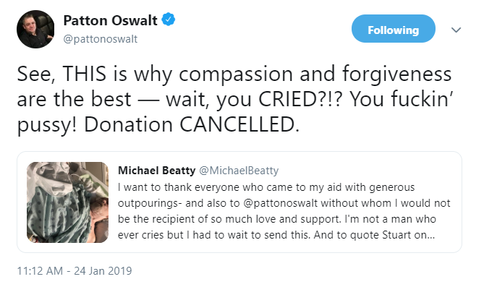Click the Michael Beatty author name
This screenshot has width=484, height=287.
click(156, 171)
